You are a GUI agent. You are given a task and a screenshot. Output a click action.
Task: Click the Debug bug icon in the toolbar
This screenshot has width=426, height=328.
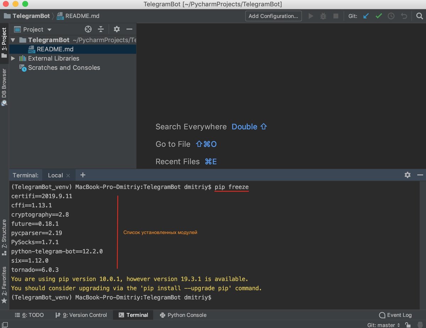coord(323,16)
